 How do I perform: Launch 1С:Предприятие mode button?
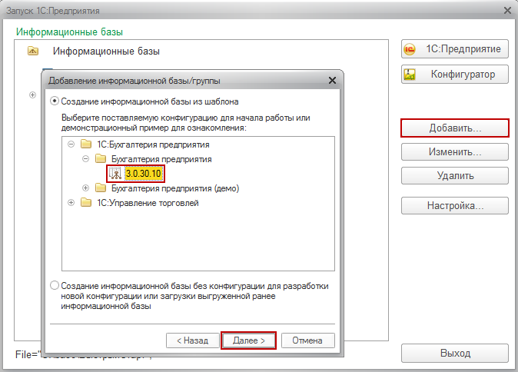tap(454, 49)
